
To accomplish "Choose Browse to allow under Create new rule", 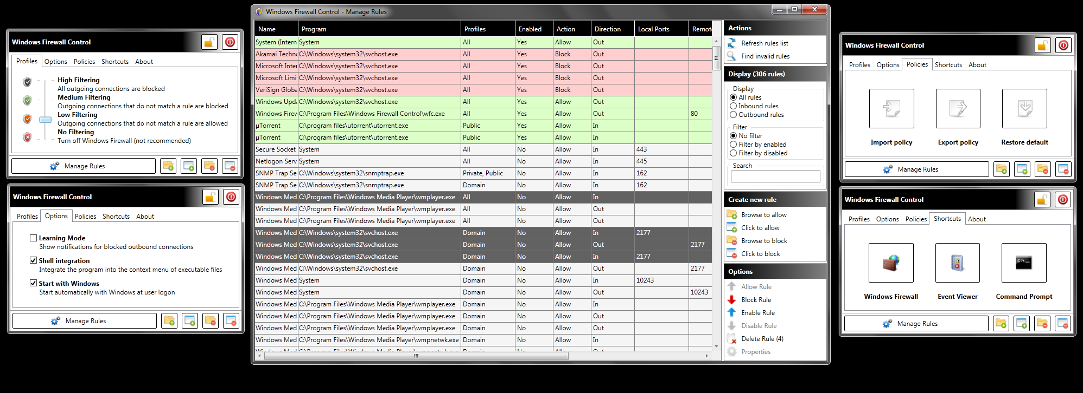I will [x=763, y=215].
